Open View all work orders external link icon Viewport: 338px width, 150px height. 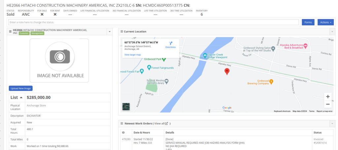[167, 124]
